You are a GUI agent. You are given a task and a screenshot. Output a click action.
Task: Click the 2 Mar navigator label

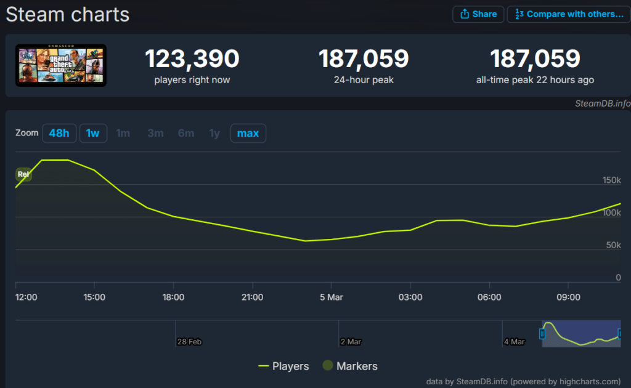point(351,342)
